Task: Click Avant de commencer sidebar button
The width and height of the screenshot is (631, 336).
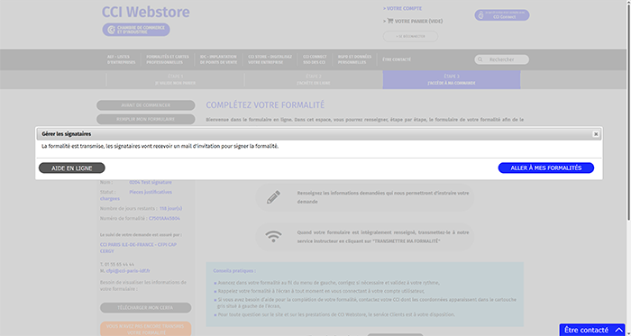Action: coord(146,105)
